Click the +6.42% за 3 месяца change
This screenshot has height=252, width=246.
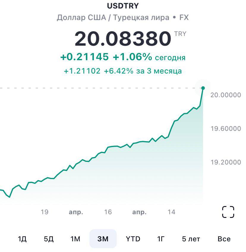pos(143,71)
